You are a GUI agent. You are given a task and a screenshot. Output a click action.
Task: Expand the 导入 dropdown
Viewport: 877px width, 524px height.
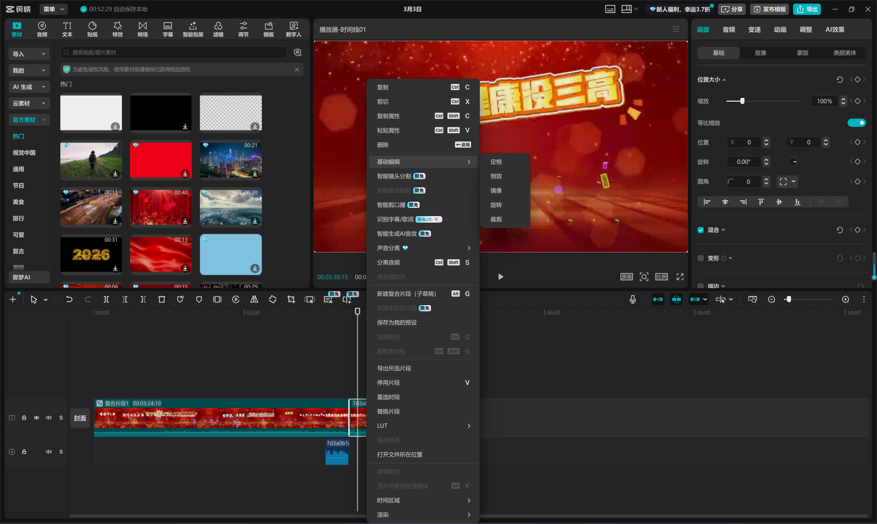pos(29,54)
